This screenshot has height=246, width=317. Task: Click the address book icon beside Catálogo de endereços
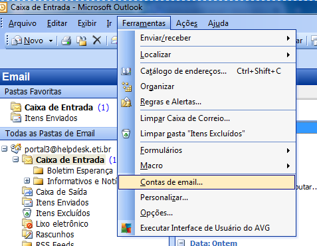point(126,71)
